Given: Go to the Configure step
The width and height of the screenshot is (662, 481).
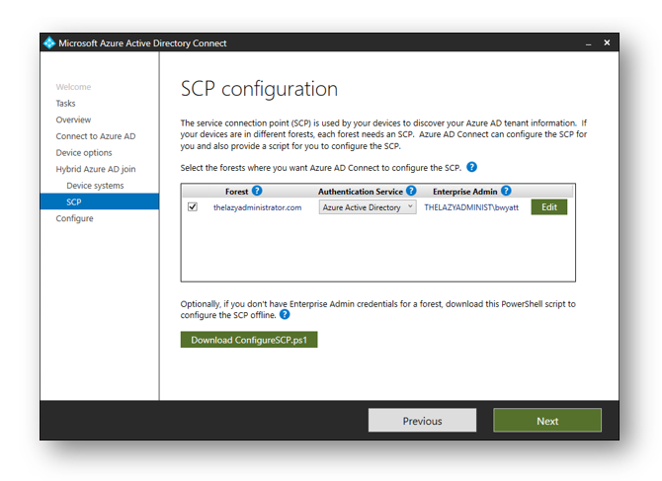Looking at the screenshot, I should click(75, 218).
